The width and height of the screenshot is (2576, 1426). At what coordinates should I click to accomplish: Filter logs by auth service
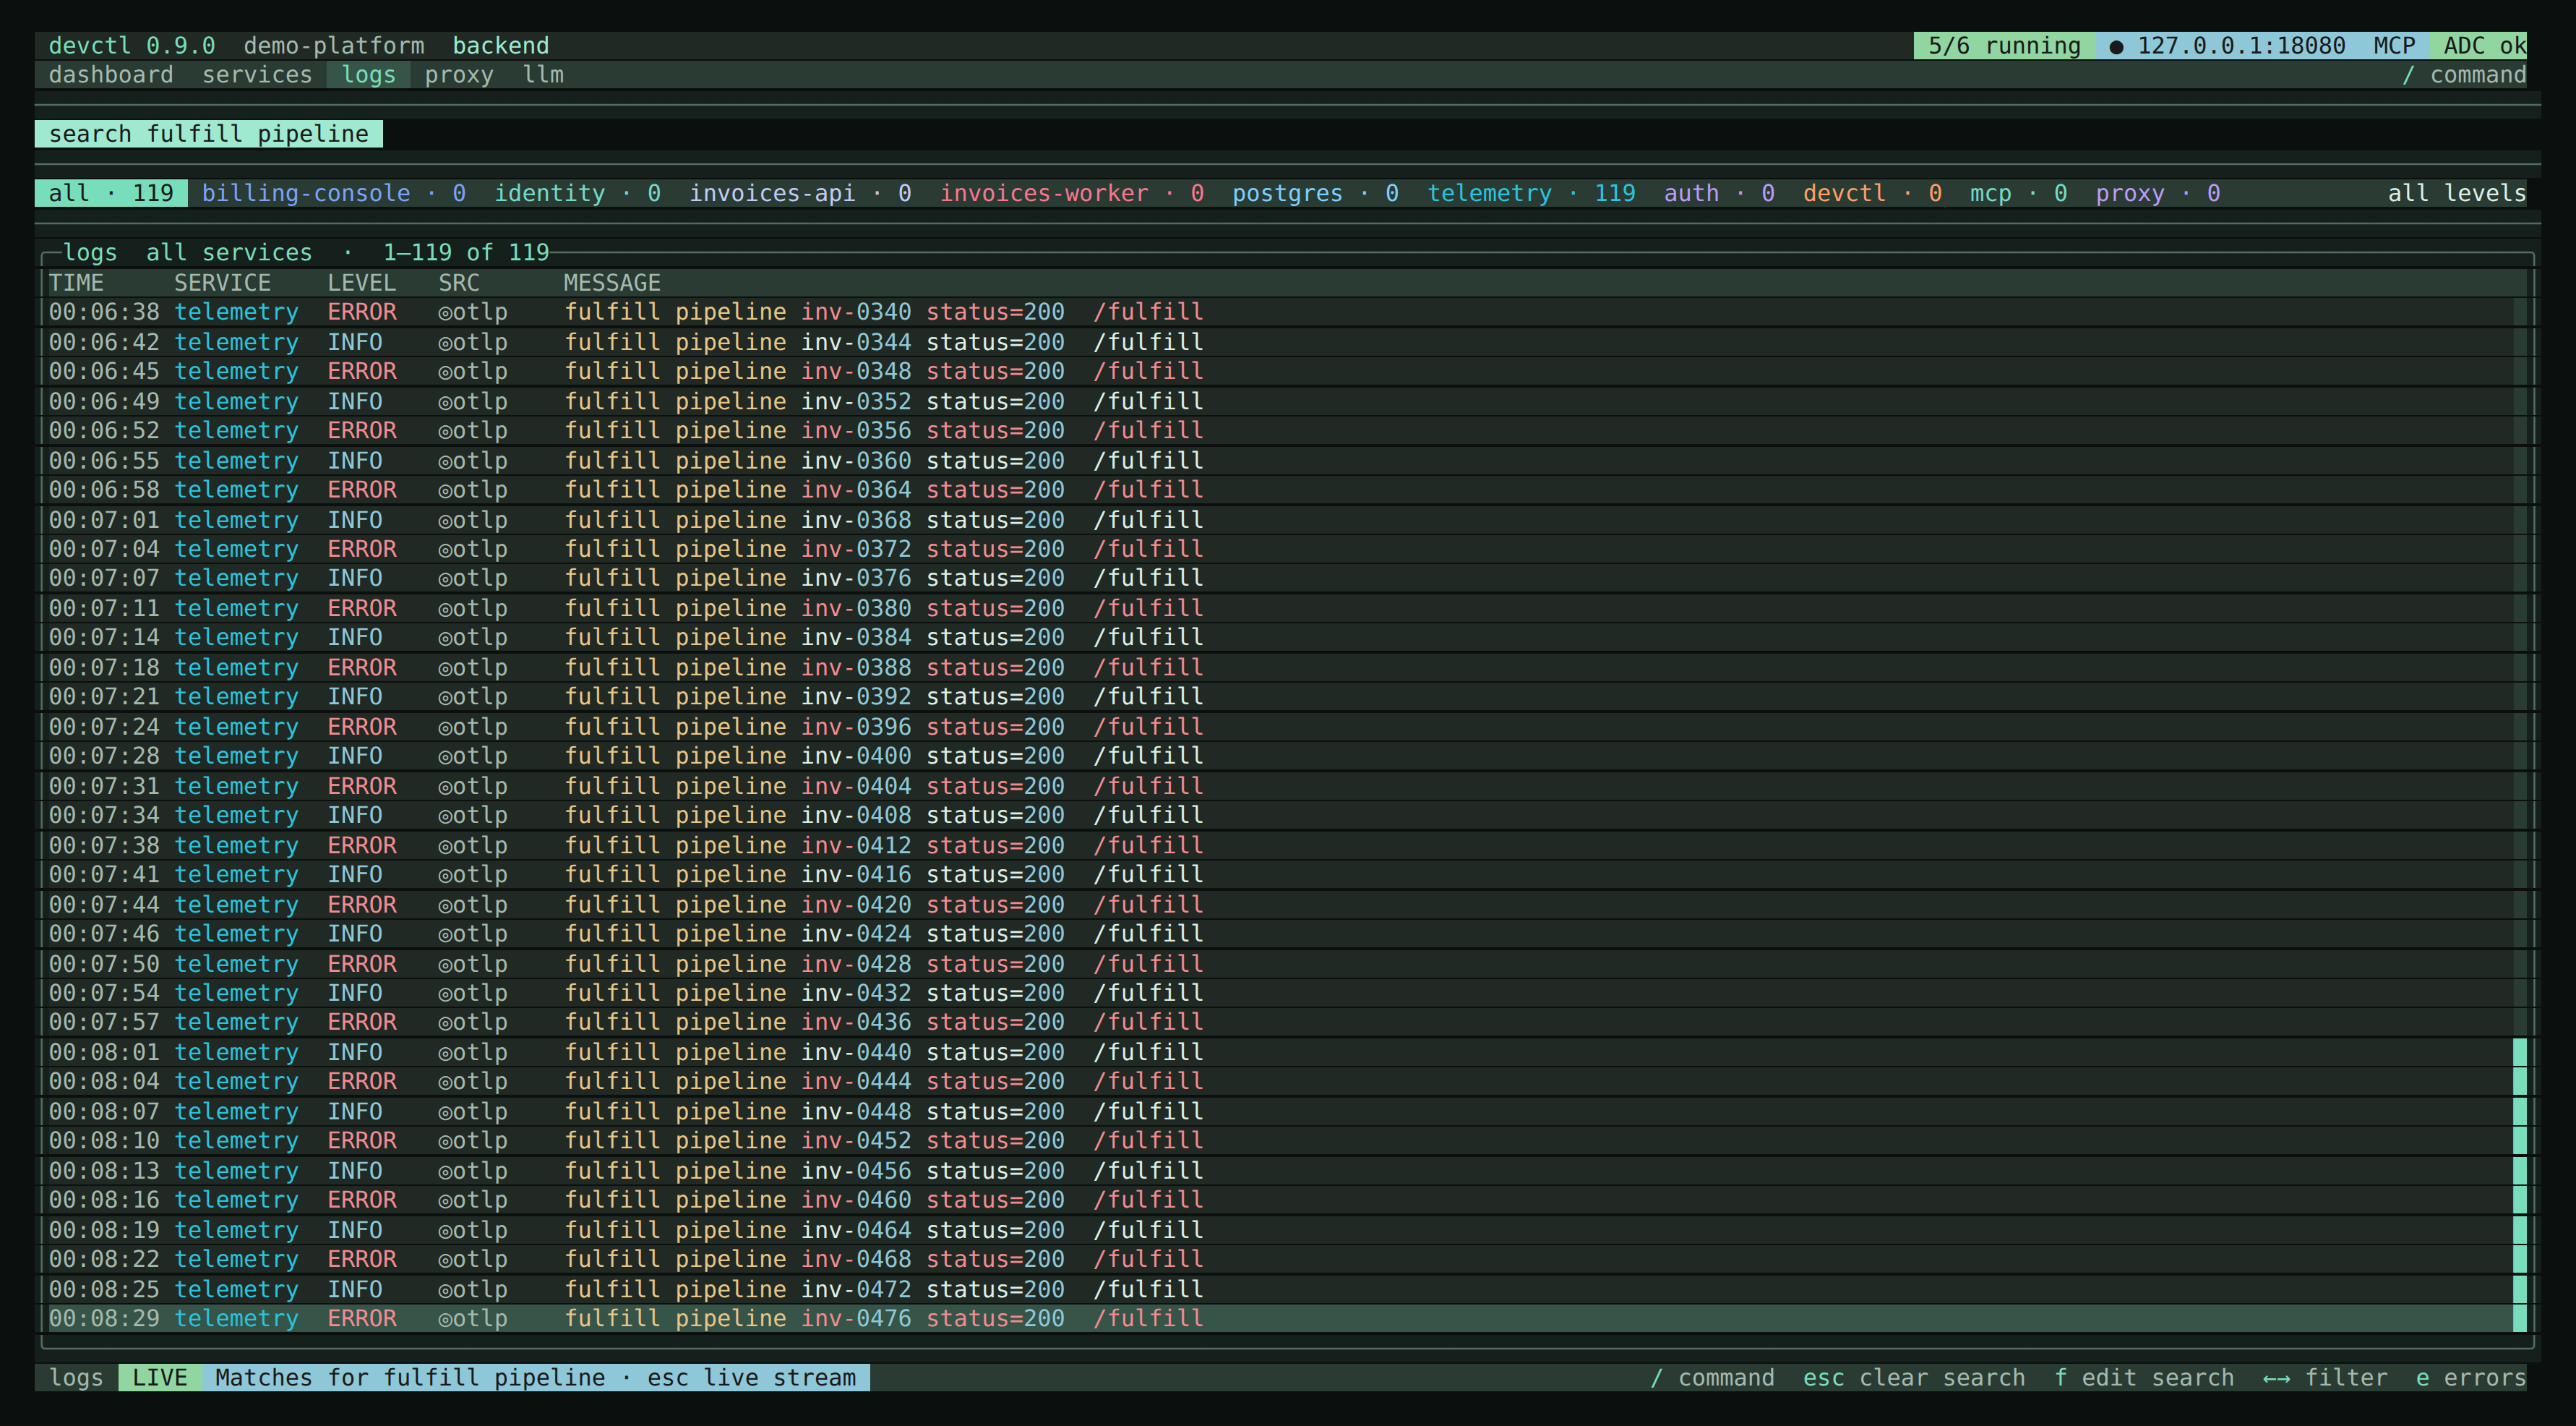pyautogui.click(x=1719, y=193)
